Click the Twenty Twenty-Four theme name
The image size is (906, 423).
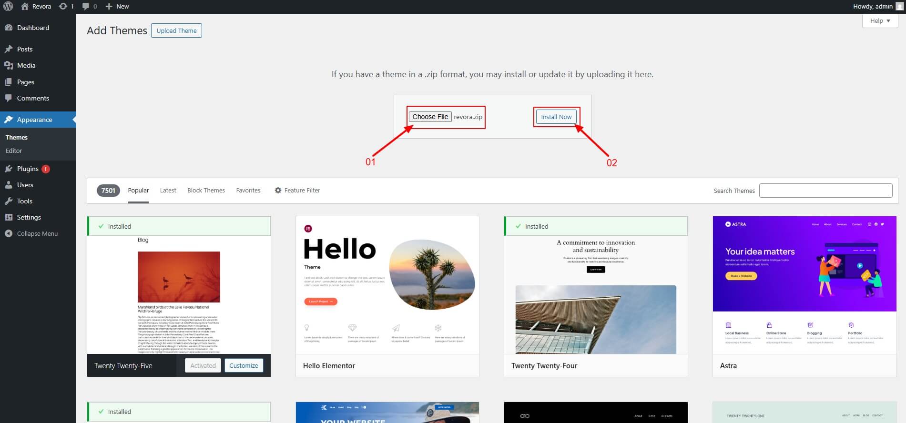pyautogui.click(x=544, y=366)
